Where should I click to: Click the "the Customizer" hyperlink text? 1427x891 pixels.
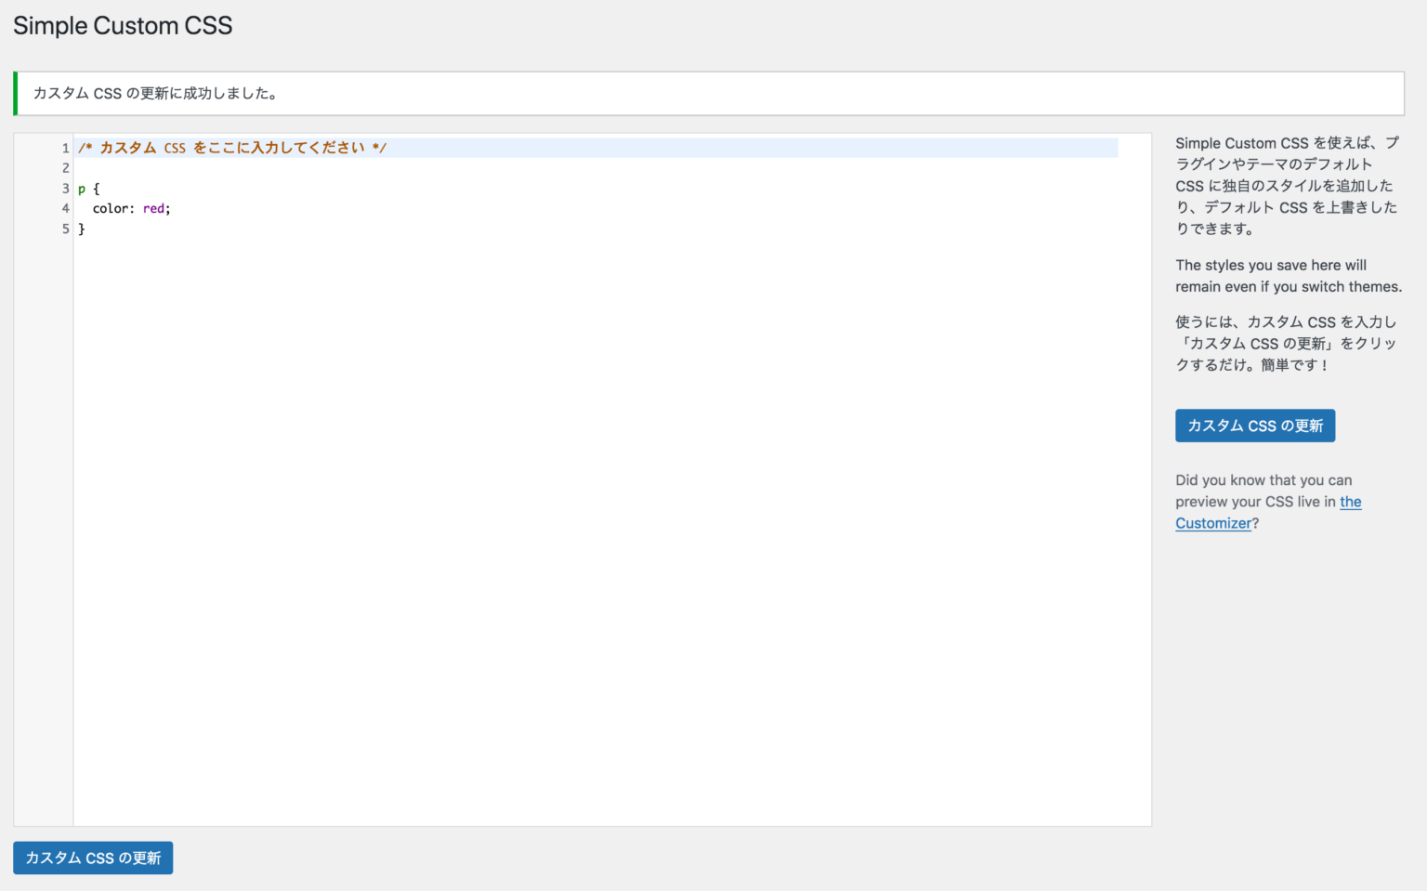(1213, 522)
